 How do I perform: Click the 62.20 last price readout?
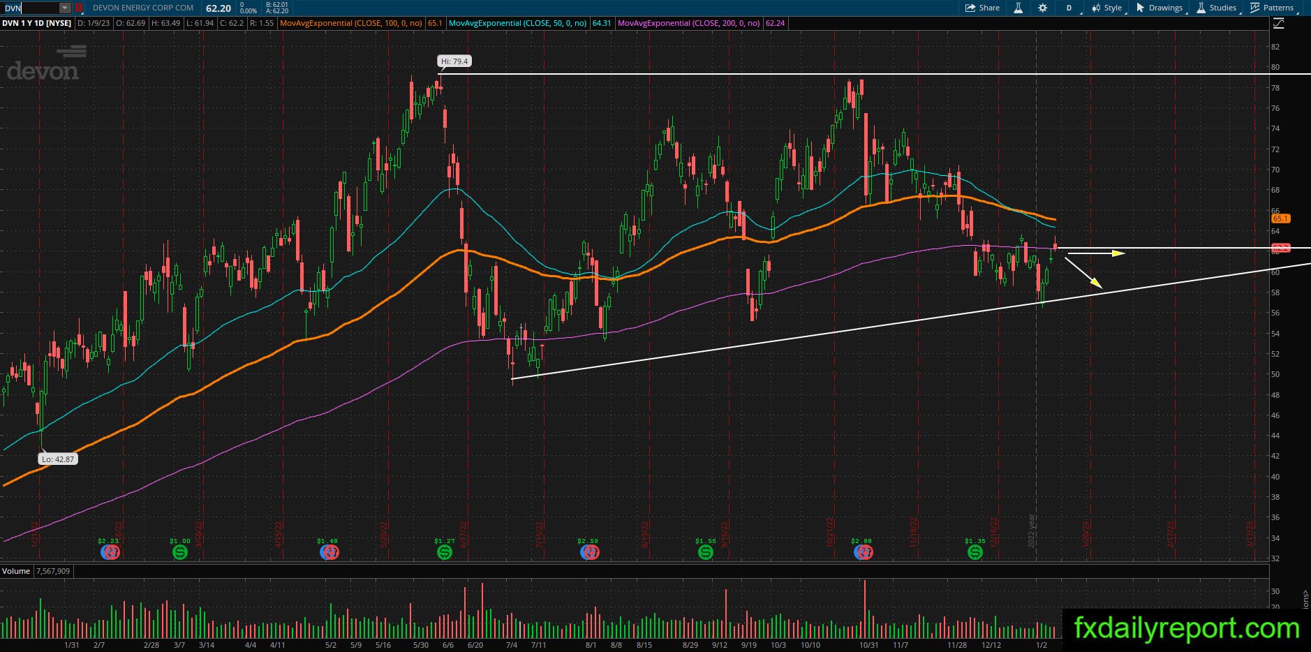click(218, 8)
